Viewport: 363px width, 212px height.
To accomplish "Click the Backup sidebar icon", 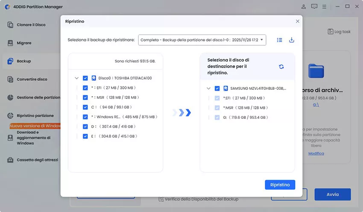I will click(10, 61).
